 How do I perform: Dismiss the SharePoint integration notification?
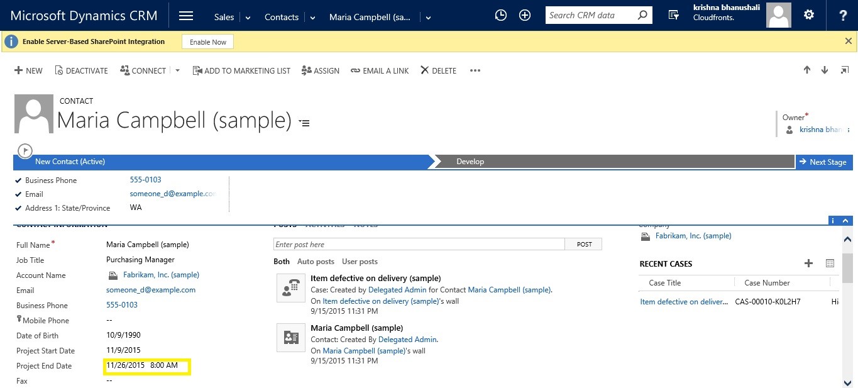click(848, 42)
